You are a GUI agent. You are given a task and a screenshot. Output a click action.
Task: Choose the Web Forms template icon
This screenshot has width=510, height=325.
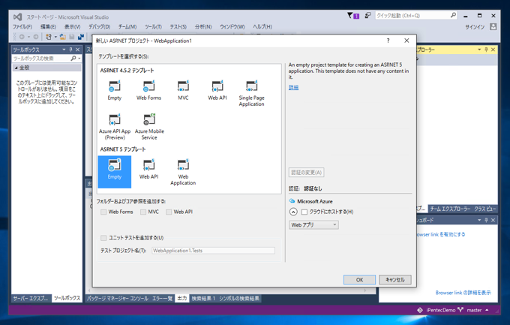click(148, 90)
